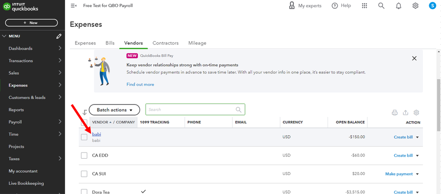Viewport: 441px width, 194px height.
Task: Expand the Sales submenu
Action: pos(60,73)
